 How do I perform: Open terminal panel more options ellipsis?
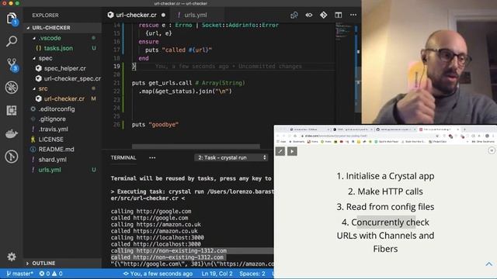pyautogui.click(x=152, y=157)
